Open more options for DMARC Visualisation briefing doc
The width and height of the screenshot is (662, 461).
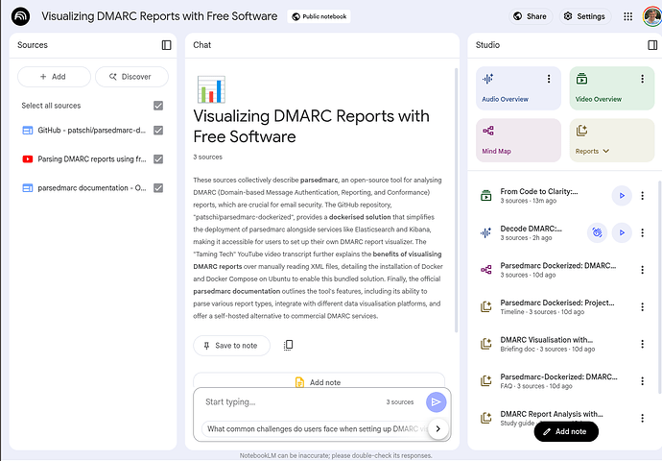(642, 344)
